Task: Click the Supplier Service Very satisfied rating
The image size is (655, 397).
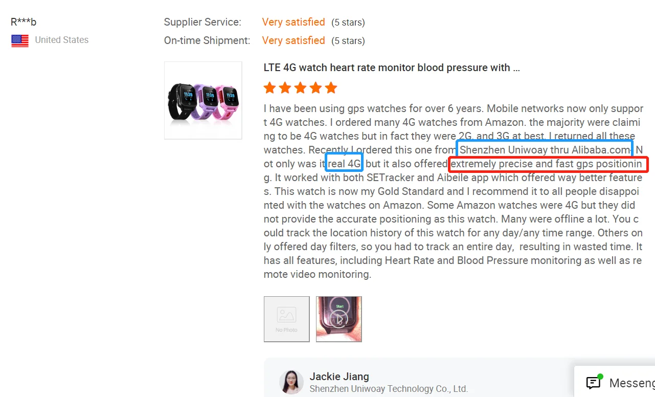Action: 293,22
